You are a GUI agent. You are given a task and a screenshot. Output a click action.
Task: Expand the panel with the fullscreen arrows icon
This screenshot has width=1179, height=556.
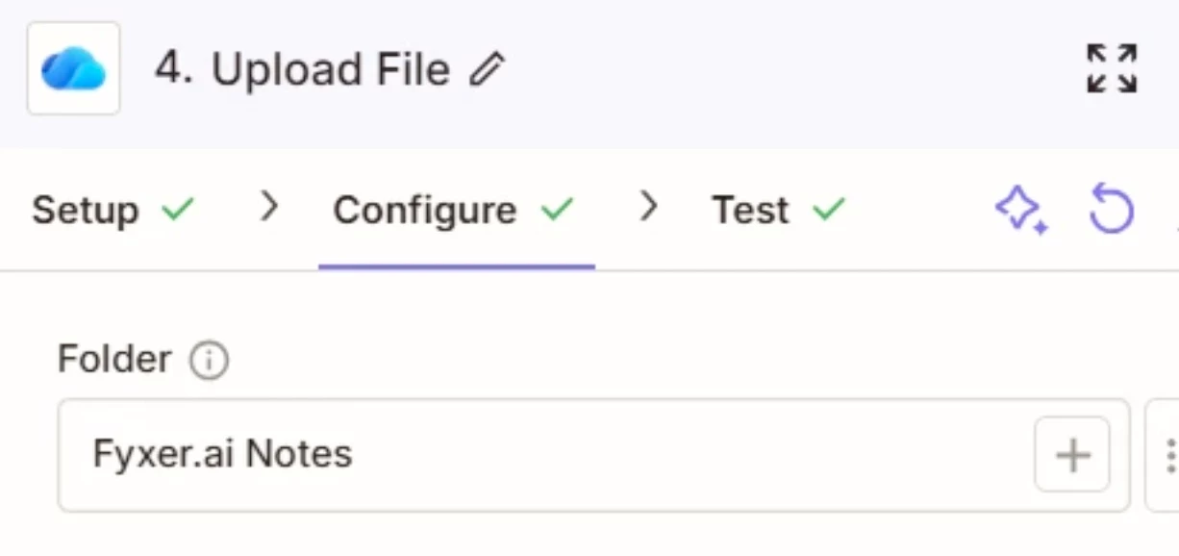(1112, 69)
